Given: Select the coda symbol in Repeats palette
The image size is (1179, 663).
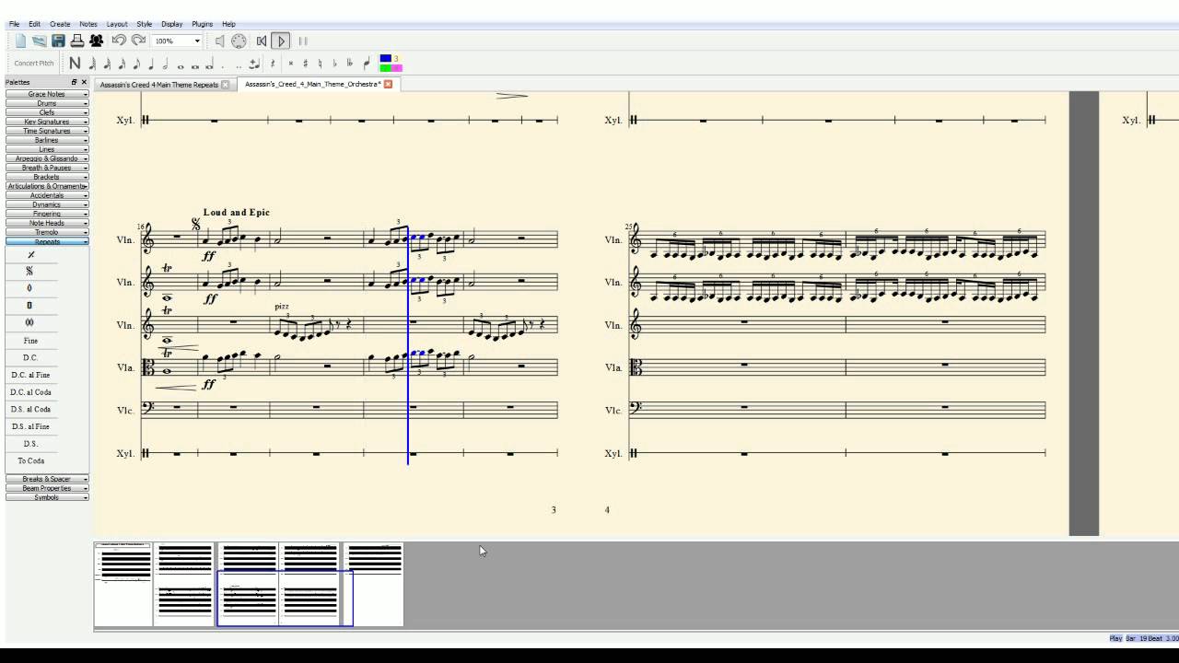Looking at the screenshot, I should [x=29, y=288].
